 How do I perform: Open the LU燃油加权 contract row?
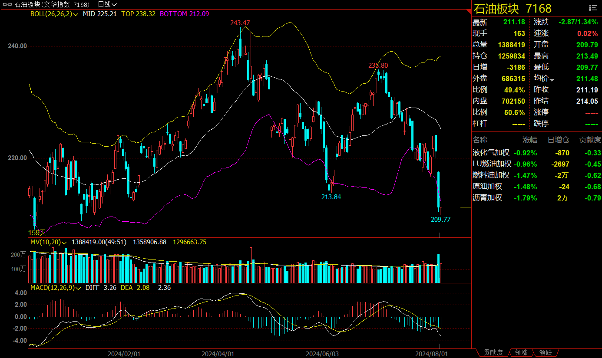[x=492, y=164]
